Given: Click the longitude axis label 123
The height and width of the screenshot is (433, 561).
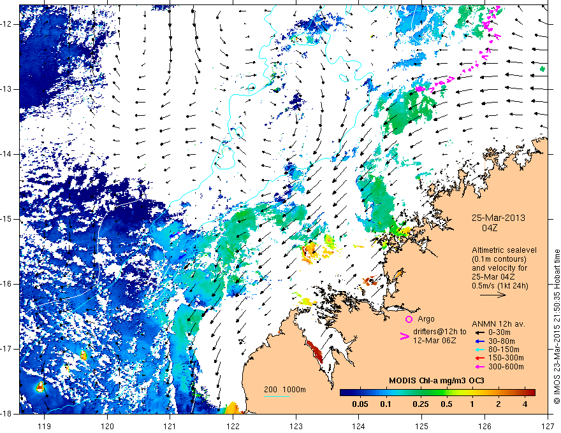Looking at the screenshot, I should (x=296, y=426).
